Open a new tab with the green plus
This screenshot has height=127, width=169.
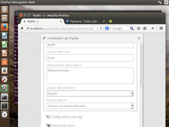point(110,21)
